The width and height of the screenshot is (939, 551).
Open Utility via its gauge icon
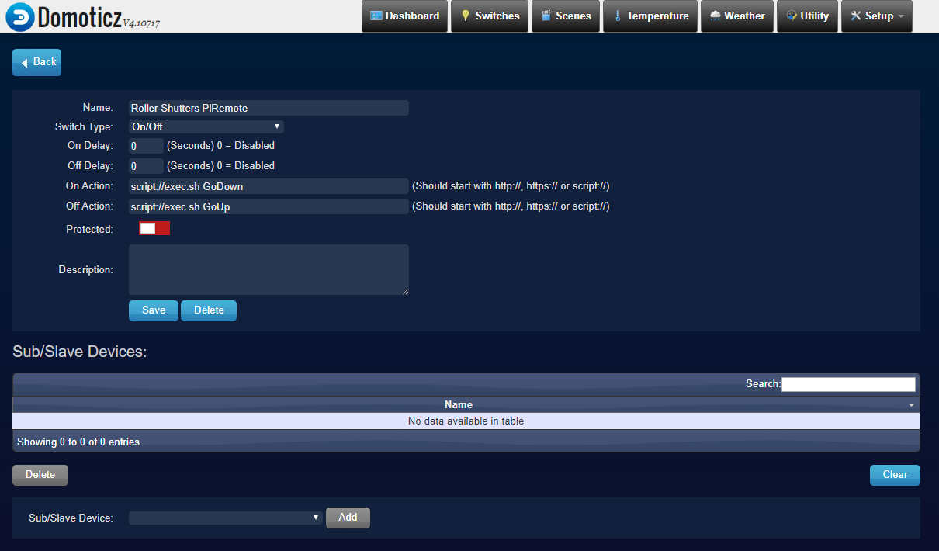[792, 16]
